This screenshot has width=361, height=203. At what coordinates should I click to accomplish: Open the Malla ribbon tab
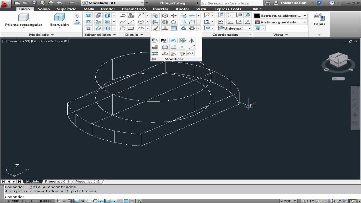[x=89, y=9]
